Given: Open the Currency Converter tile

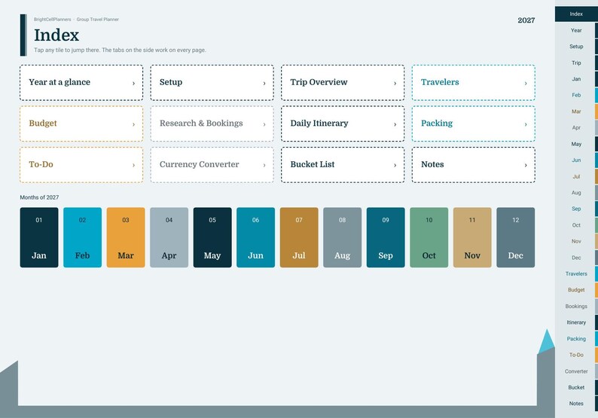Looking at the screenshot, I should coord(212,165).
